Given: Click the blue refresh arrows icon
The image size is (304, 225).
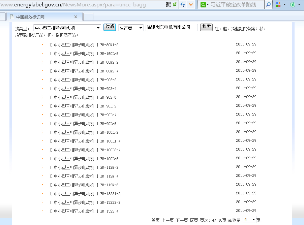Looking at the screenshot, I should 183,4.
